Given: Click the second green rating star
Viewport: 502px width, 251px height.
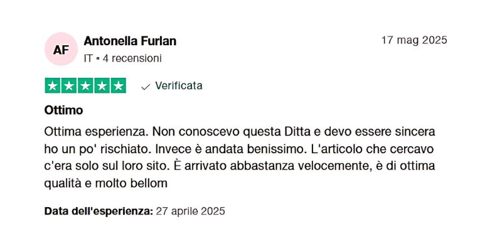Looking at the screenshot, I should coord(69,85).
